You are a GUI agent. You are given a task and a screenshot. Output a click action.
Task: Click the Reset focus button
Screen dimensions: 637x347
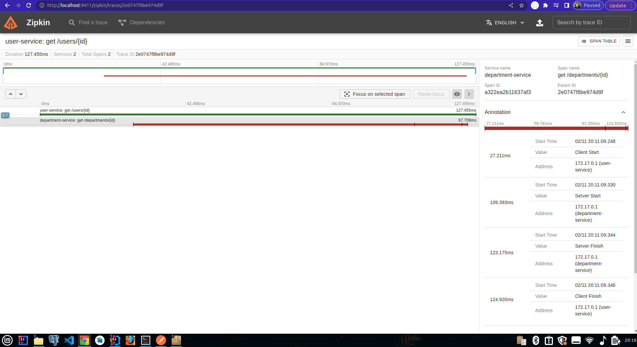click(431, 94)
